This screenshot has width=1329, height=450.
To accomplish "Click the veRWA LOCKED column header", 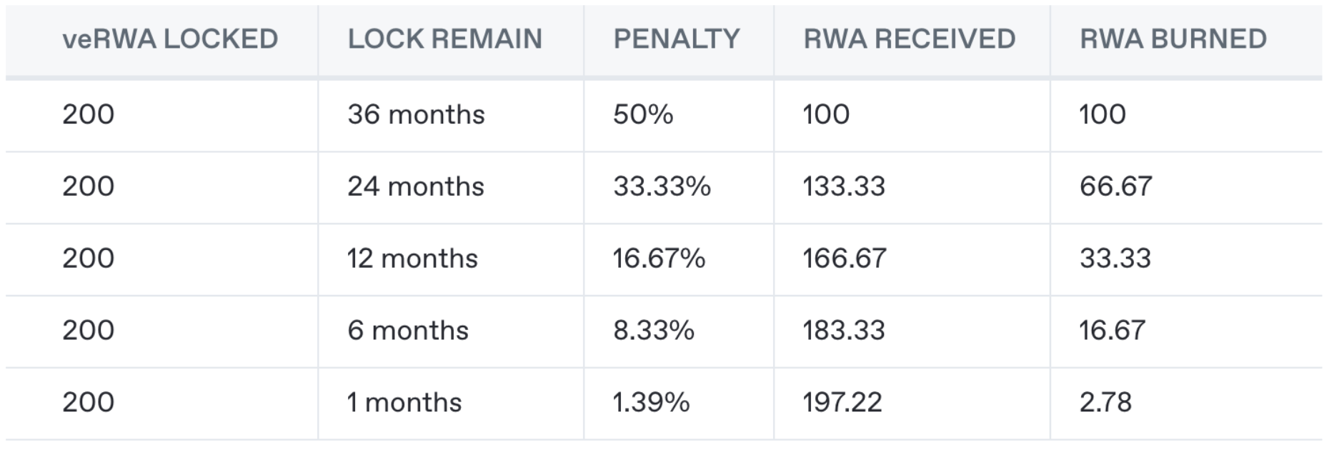I will [x=170, y=39].
